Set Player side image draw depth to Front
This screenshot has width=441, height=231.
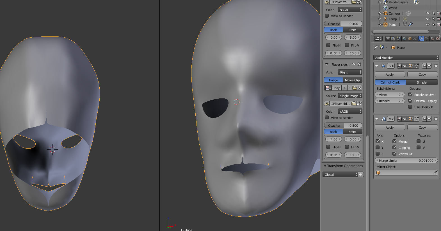352,131
